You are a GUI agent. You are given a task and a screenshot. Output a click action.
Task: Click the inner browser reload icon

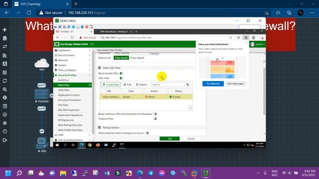pyautogui.click(x=72, y=38)
